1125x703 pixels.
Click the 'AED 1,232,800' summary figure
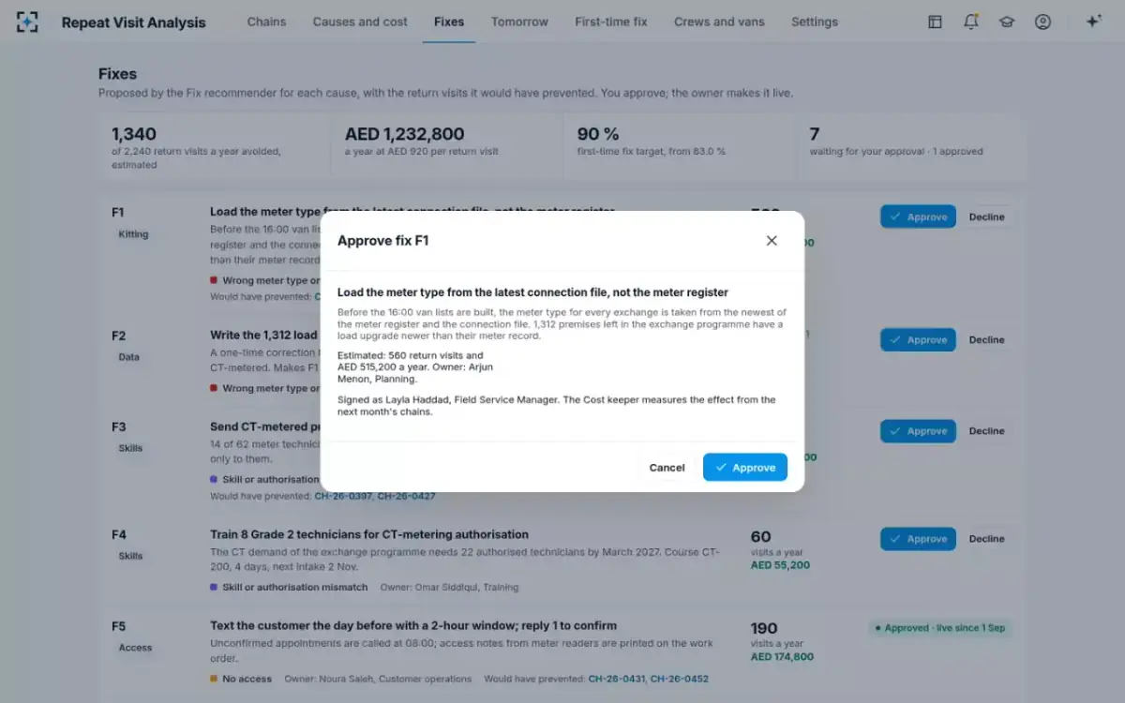click(404, 134)
